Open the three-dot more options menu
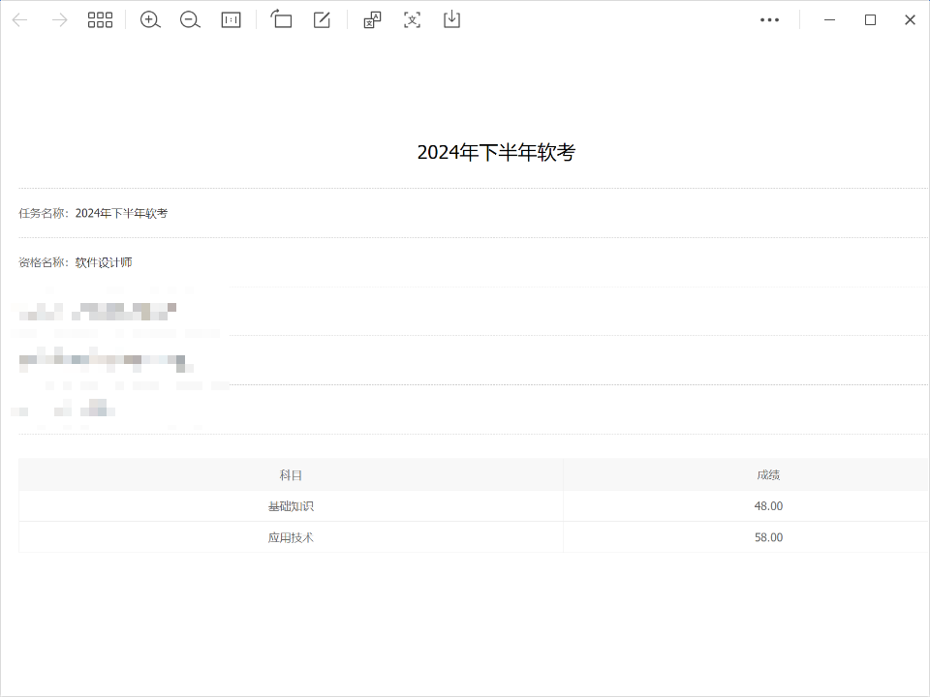This screenshot has width=930, height=697. (769, 19)
